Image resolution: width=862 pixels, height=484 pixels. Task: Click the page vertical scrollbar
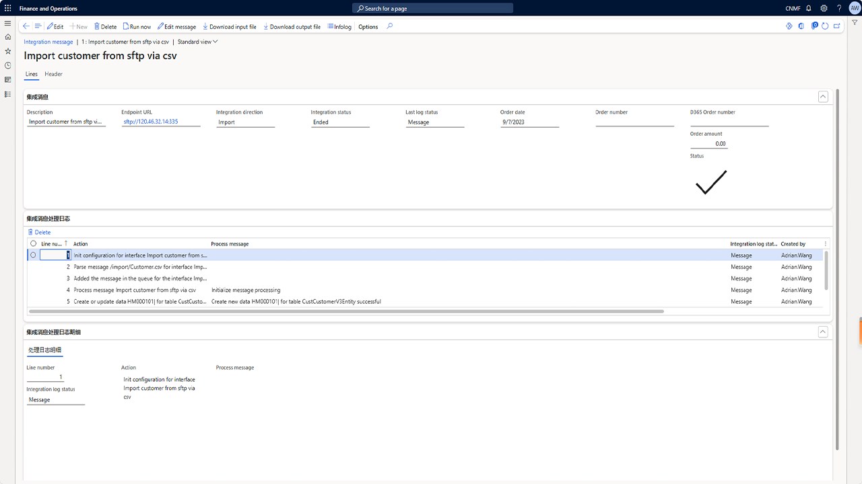point(838,269)
